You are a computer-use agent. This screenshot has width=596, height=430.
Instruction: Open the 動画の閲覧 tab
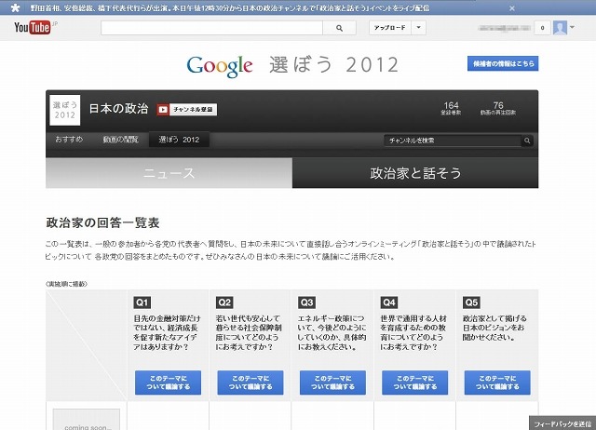(x=120, y=140)
